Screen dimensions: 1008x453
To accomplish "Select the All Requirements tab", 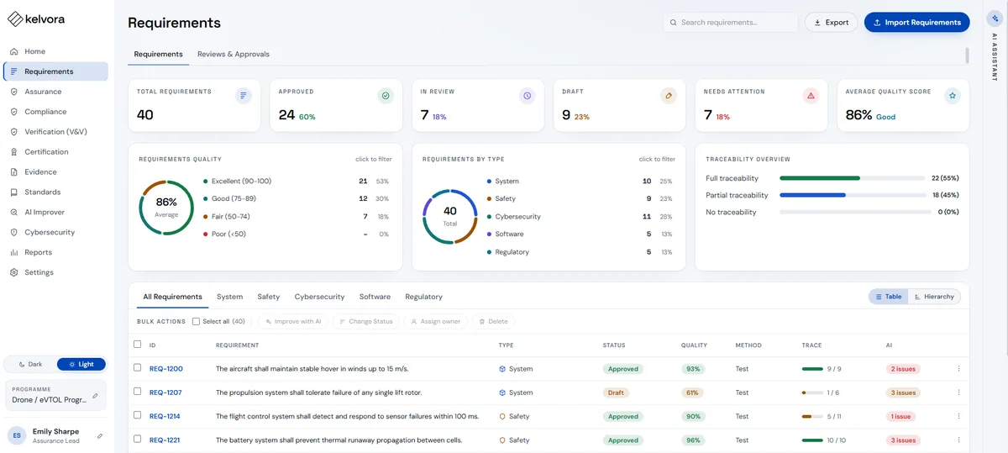I will (172, 297).
